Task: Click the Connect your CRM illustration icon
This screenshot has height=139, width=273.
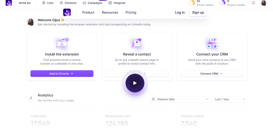Action: coord(212,44)
